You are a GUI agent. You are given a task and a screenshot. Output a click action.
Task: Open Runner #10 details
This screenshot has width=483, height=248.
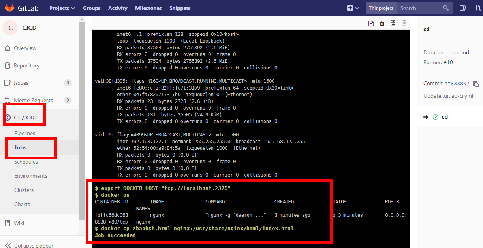(x=448, y=62)
